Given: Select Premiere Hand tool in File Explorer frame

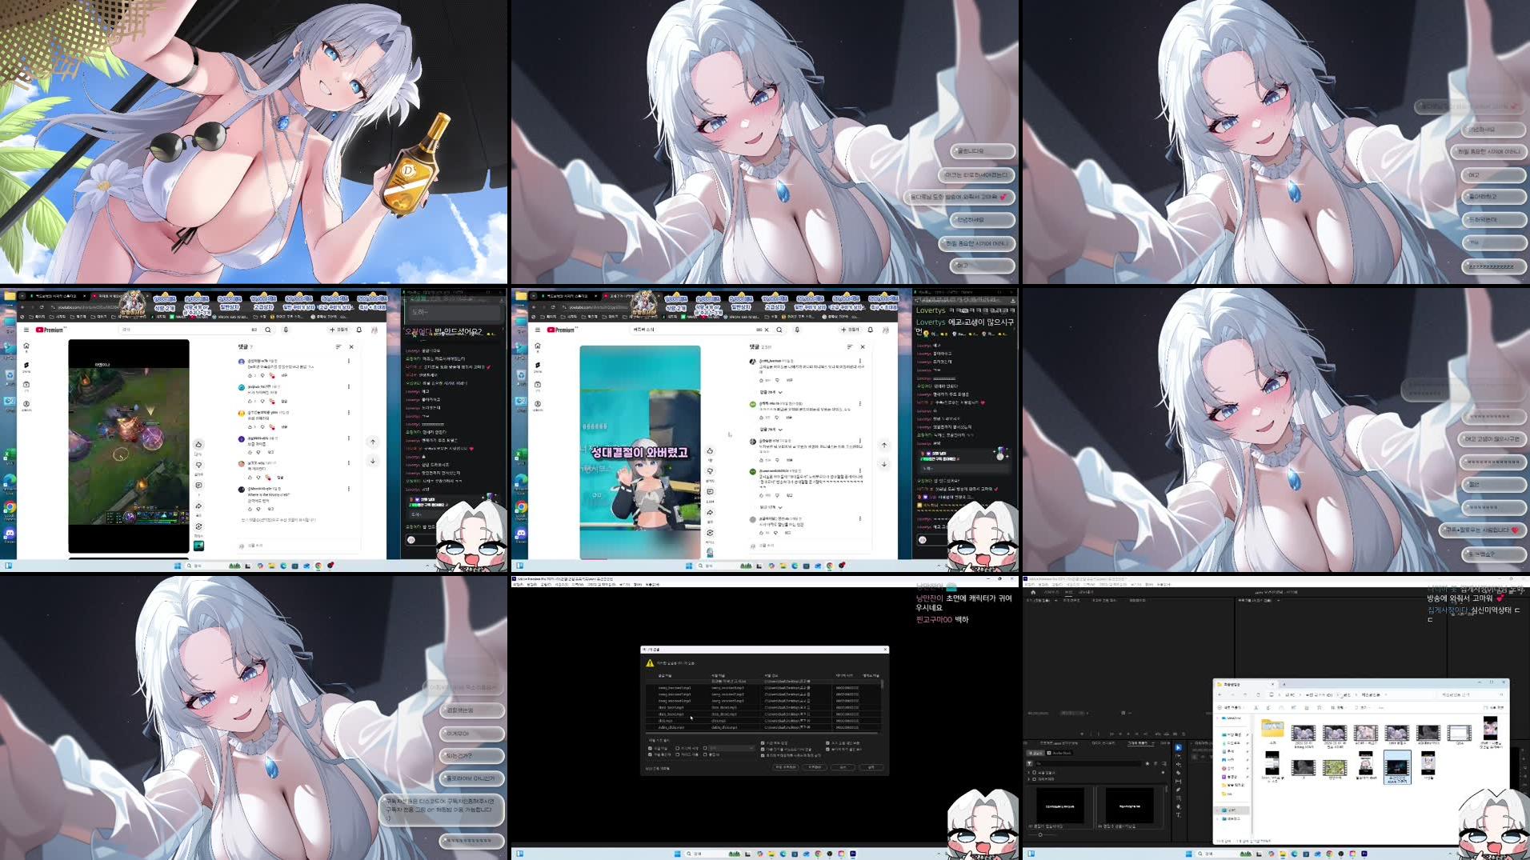Looking at the screenshot, I should 1179,806.
